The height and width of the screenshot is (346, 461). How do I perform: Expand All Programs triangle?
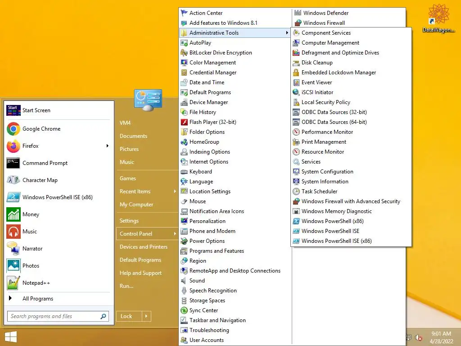(10, 298)
